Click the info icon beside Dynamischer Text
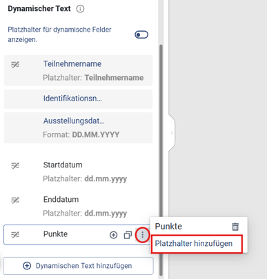Viewport: 267px width, 279px height. coord(80,9)
